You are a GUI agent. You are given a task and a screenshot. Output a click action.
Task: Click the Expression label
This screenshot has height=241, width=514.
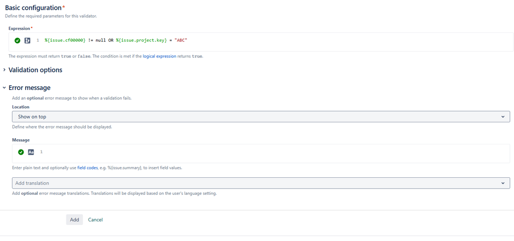pos(21,28)
